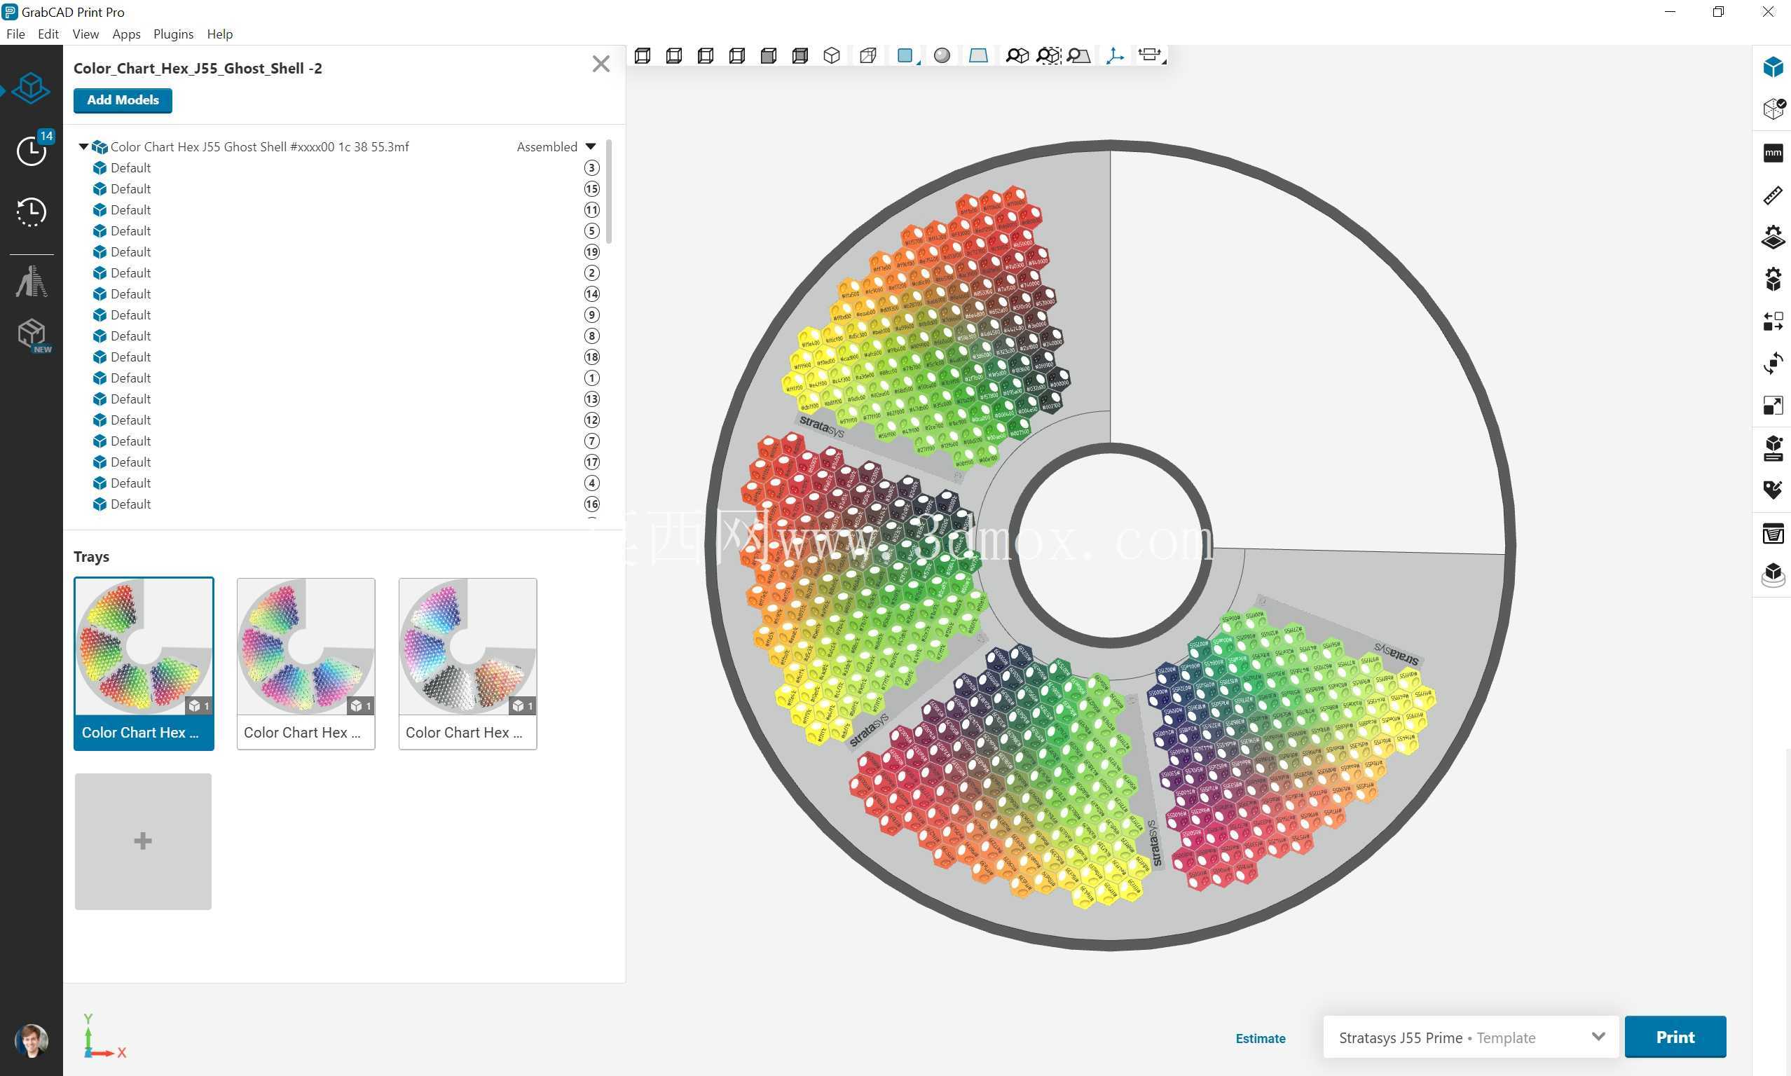This screenshot has width=1791, height=1076.
Task: Open the blue square display style dropdown
Action: [x=907, y=56]
